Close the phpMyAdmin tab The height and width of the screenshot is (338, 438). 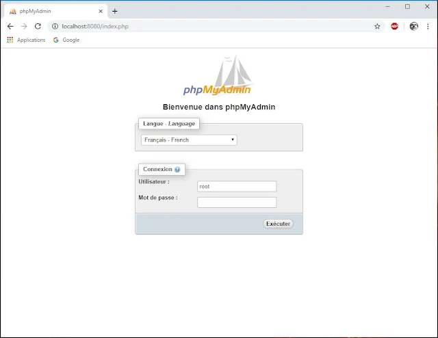[101, 11]
